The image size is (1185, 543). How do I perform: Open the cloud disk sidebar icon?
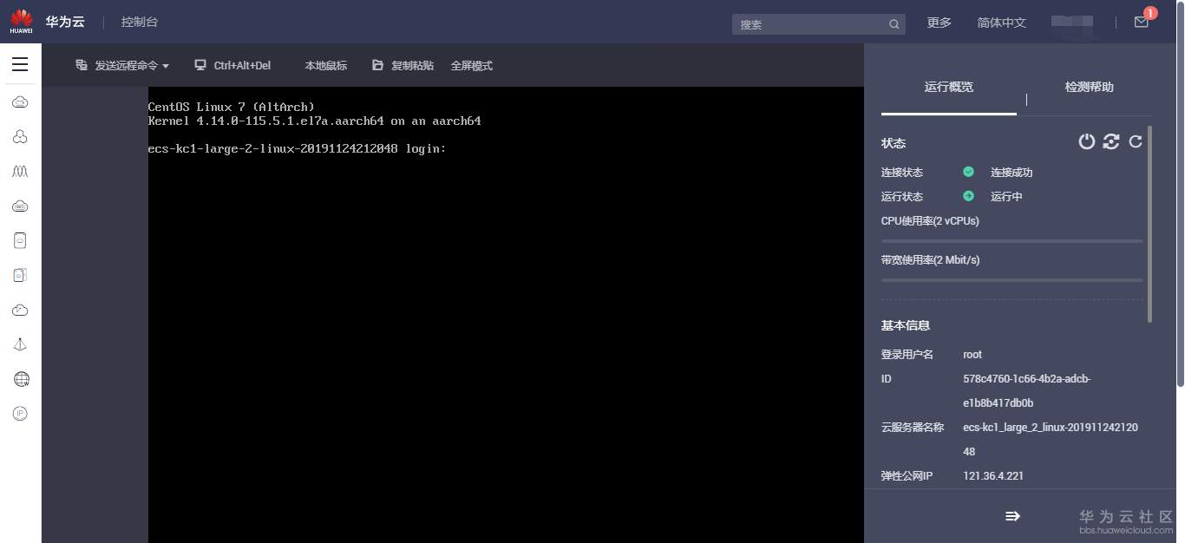point(20,206)
